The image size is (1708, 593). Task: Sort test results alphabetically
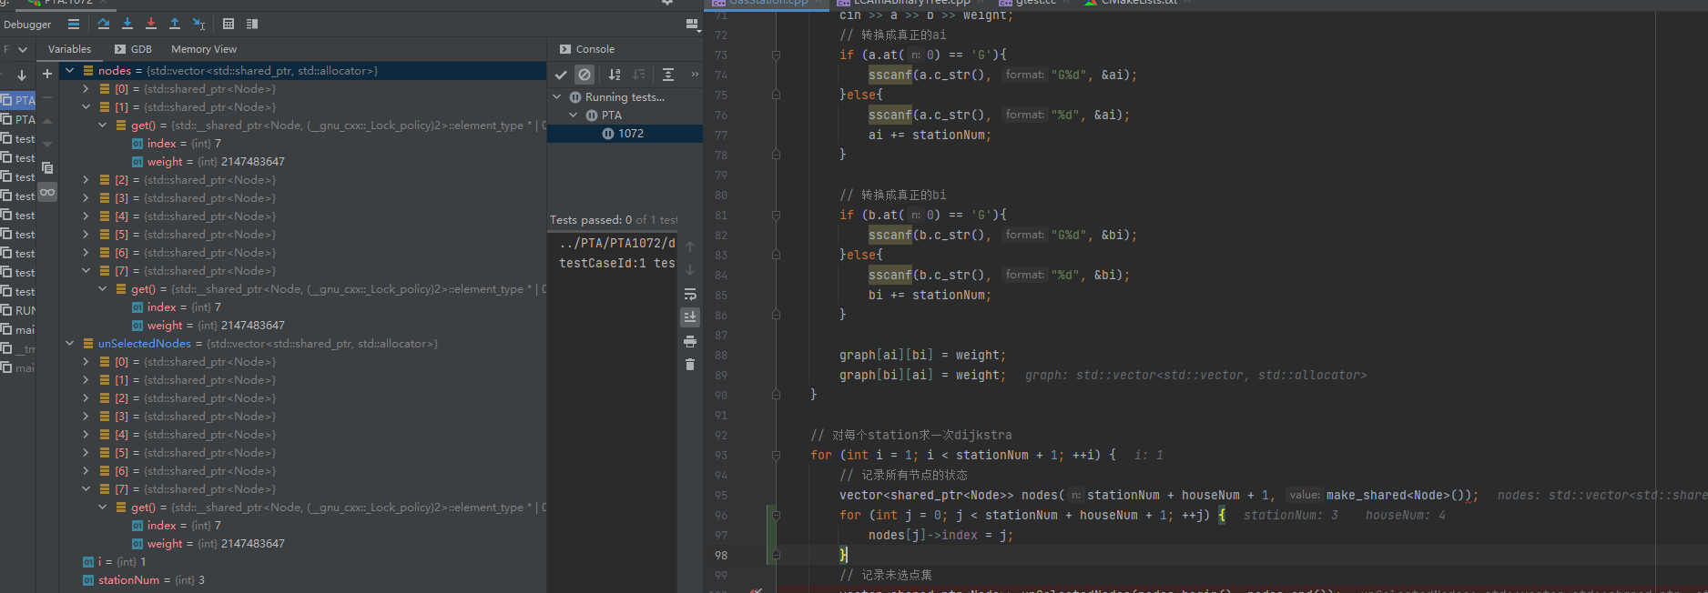tap(615, 75)
